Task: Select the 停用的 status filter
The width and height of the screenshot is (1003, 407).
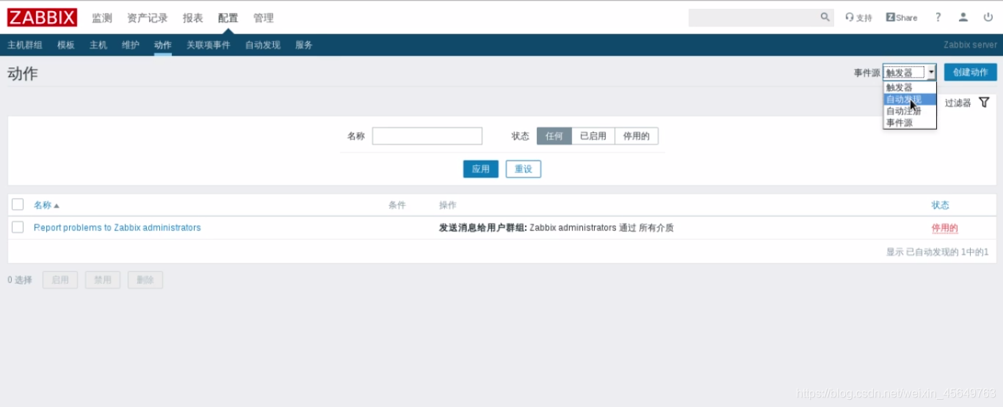Action: point(637,136)
